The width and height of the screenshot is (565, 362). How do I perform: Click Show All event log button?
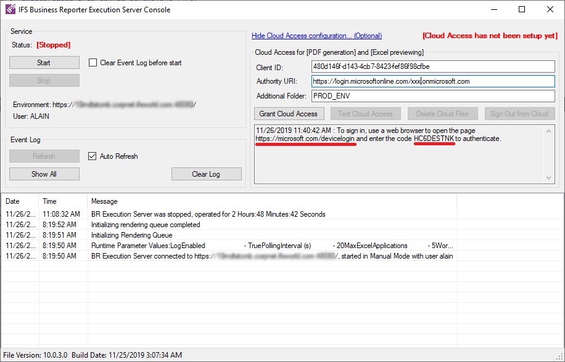(44, 174)
